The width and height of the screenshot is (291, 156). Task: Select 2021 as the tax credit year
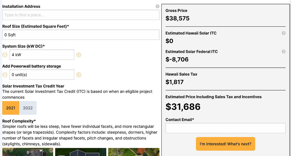pyautogui.click(x=11, y=108)
